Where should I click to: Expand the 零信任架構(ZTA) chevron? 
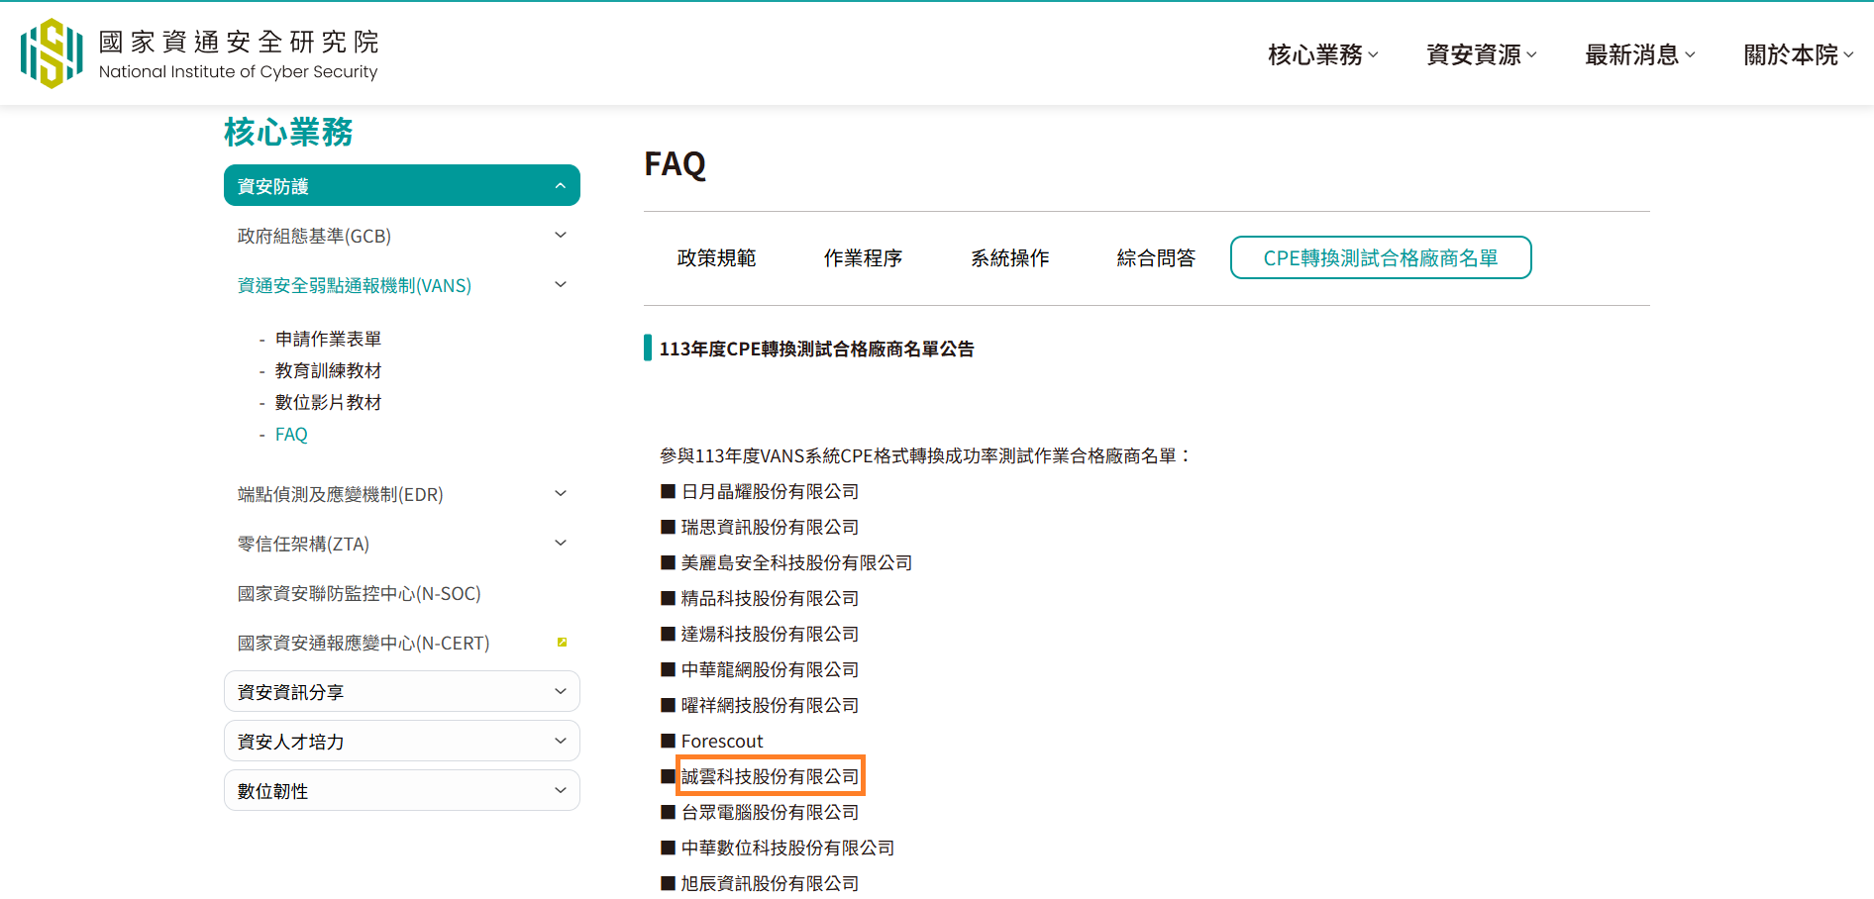[x=561, y=543]
